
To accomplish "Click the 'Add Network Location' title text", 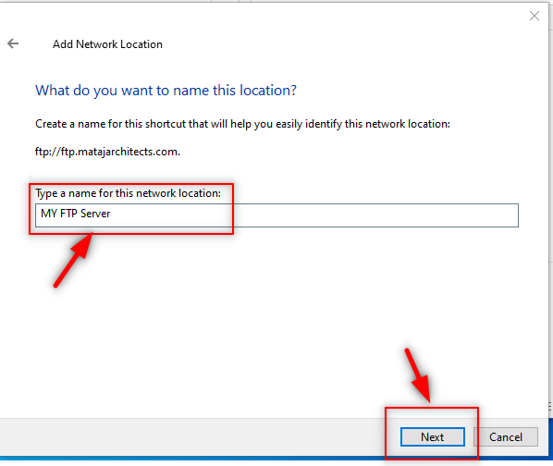I will 107,44.
